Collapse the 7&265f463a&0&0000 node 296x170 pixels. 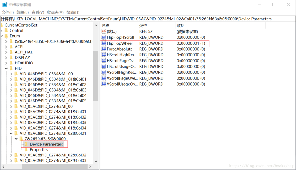pyautogui.click(x=16, y=139)
